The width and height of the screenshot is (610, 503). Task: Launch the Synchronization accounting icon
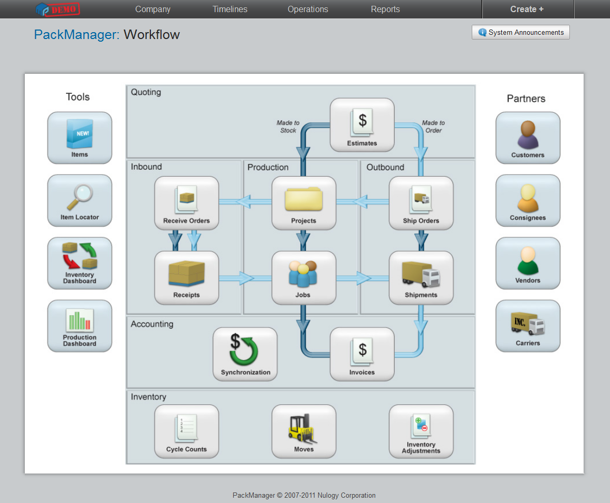pos(245,354)
